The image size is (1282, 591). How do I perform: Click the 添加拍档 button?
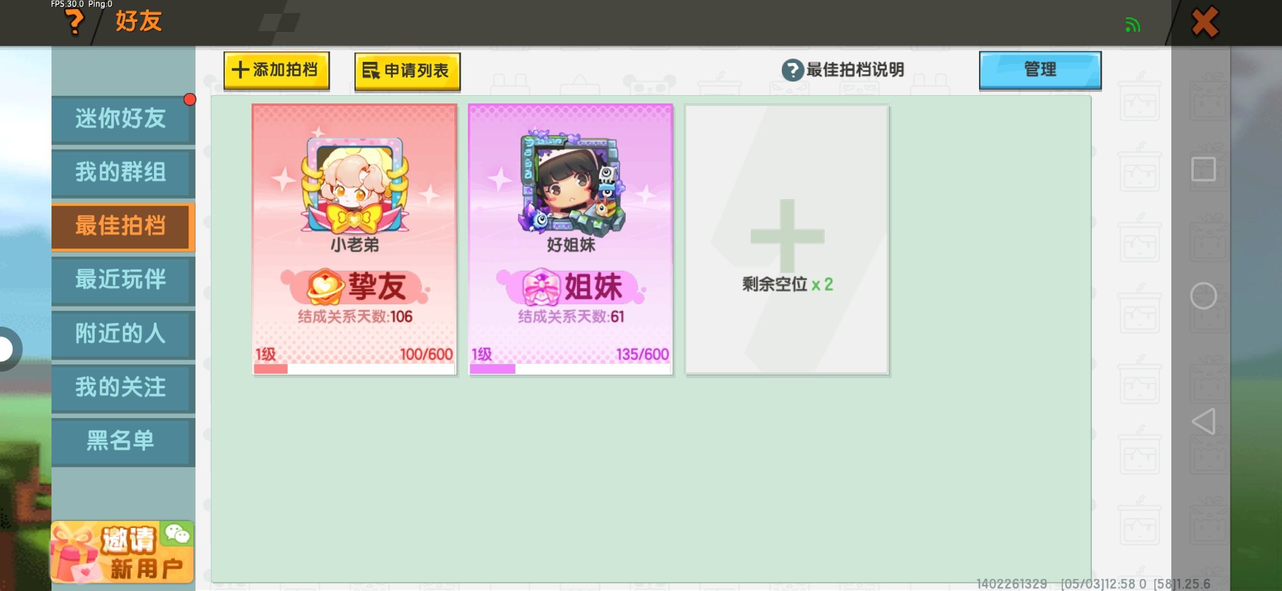click(x=276, y=70)
